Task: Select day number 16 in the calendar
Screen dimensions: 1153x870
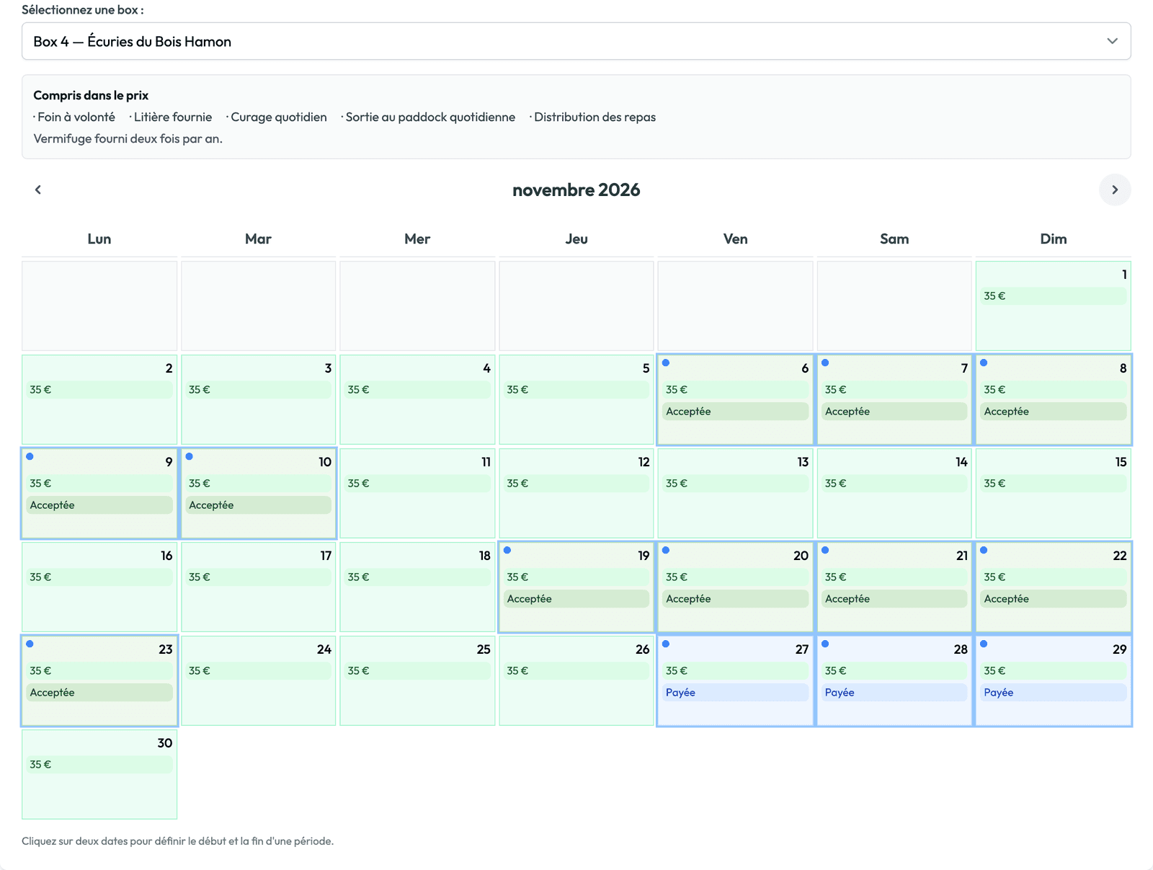Action: pyautogui.click(x=166, y=556)
